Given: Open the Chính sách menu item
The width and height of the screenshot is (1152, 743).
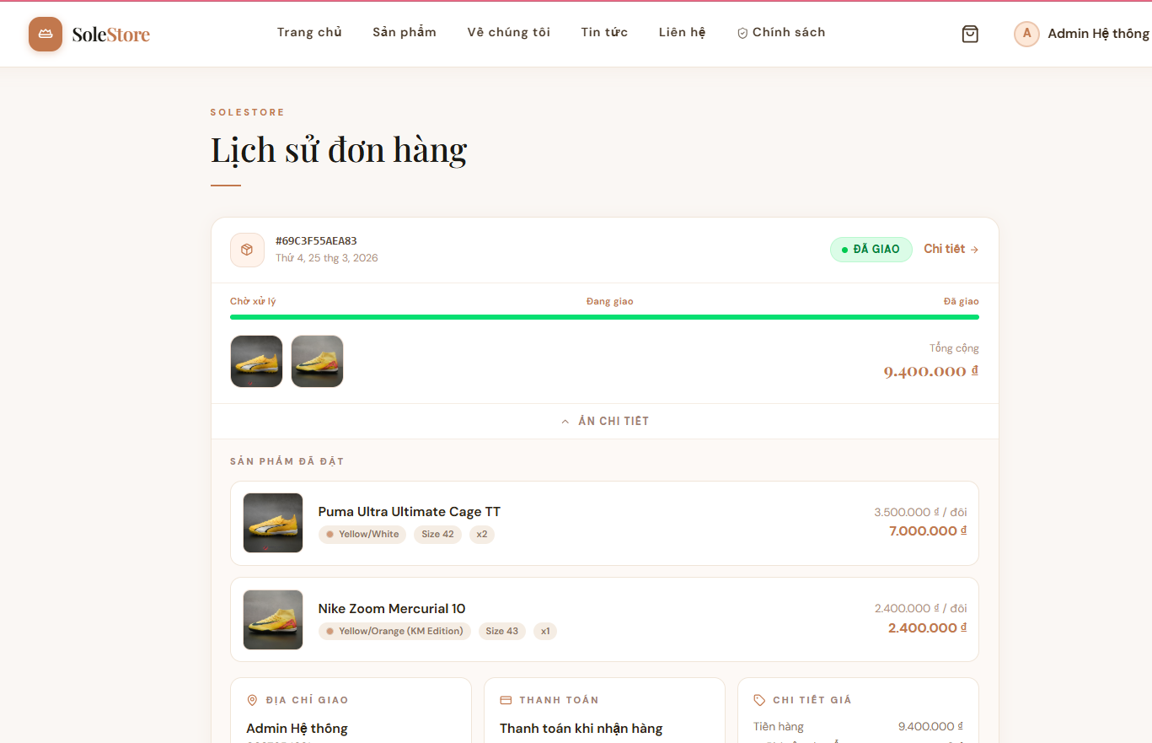Looking at the screenshot, I should click(x=781, y=32).
